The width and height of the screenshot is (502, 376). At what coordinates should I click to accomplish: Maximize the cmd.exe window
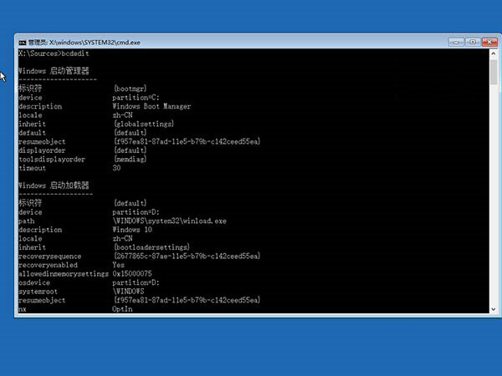coord(472,41)
